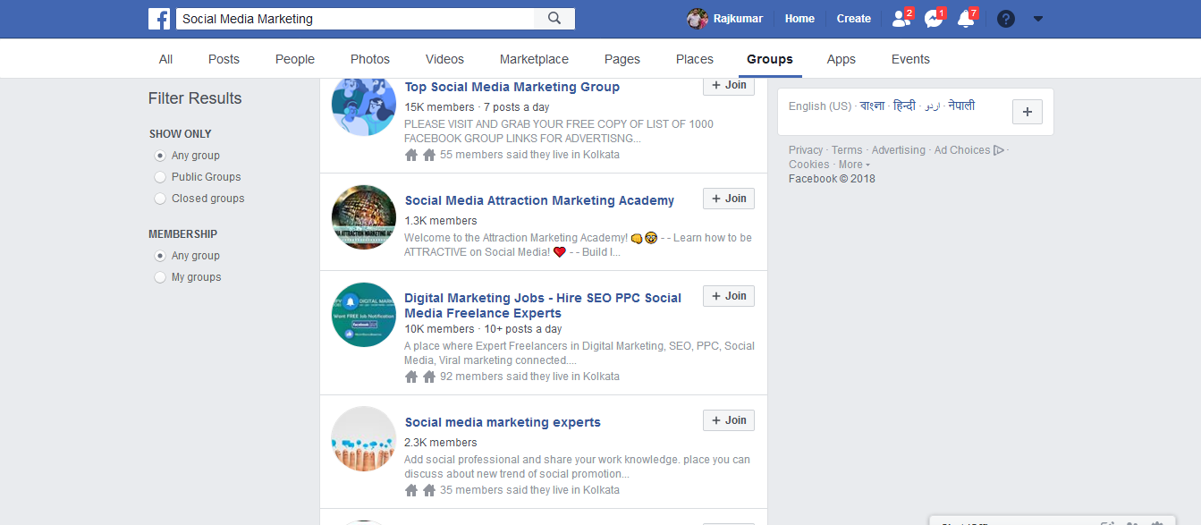The height and width of the screenshot is (525, 1201).
Task: Open the Messenger messages icon
Action: pos(934,19)
